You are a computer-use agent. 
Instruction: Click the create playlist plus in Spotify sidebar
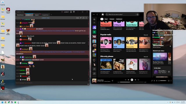(x=94, y=23)
